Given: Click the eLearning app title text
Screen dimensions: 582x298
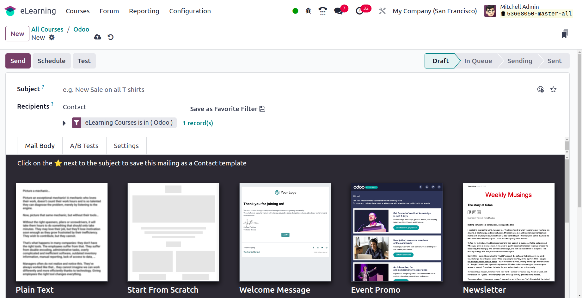Looking at the screenshot, I should tap(38, 11).
